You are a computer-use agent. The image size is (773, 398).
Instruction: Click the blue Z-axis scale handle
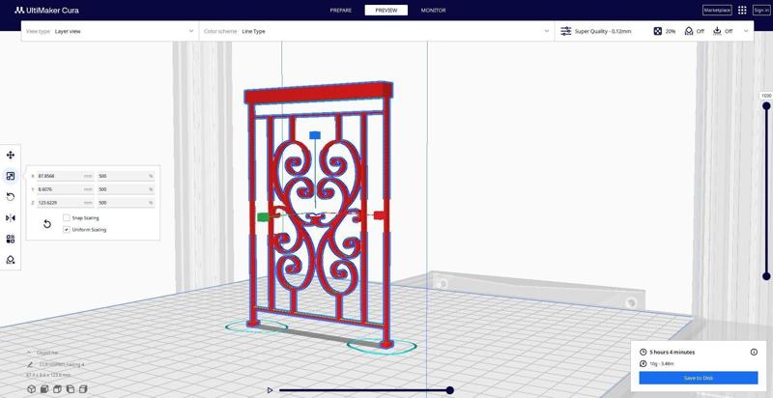tap(315, 135)
